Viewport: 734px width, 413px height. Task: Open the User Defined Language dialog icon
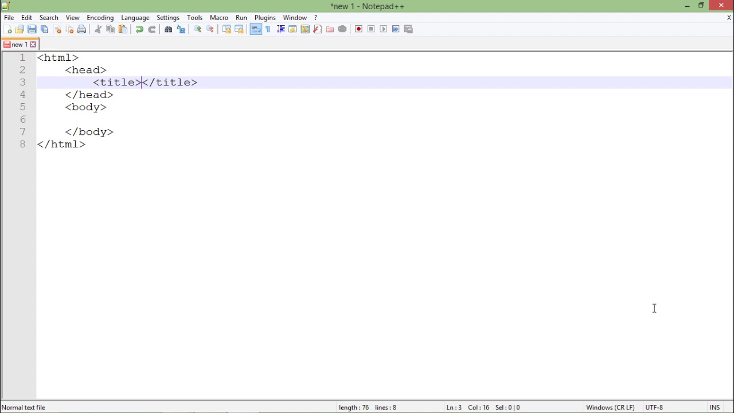(292, 29)
